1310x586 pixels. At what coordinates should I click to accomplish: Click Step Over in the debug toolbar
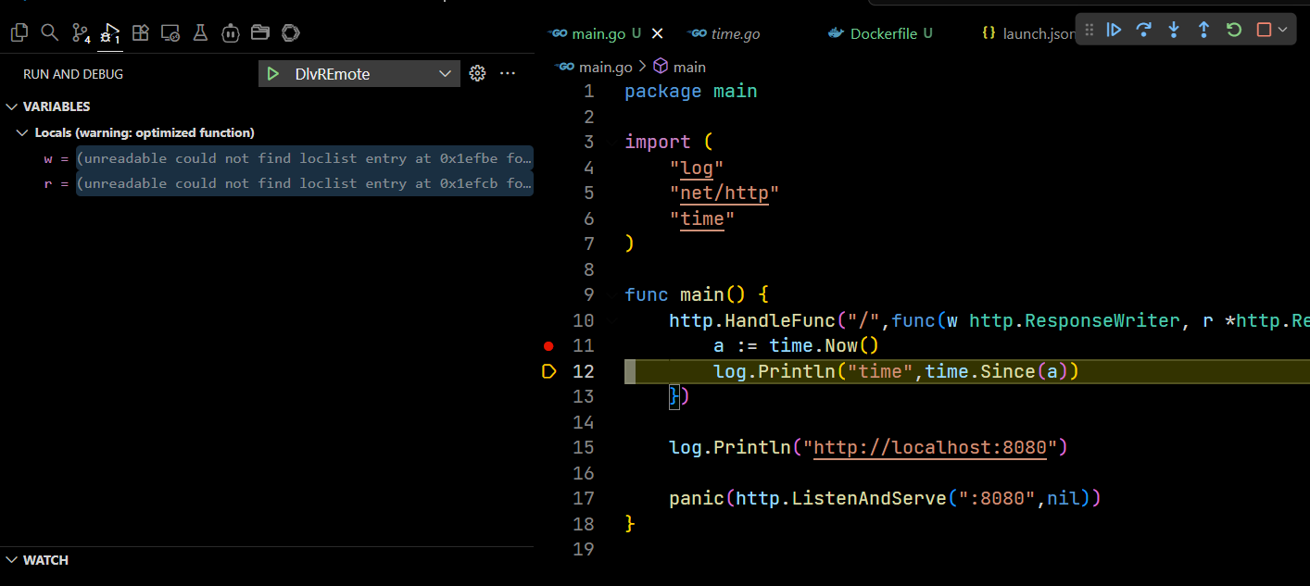pyautogui.click(x=1144, y=31)
